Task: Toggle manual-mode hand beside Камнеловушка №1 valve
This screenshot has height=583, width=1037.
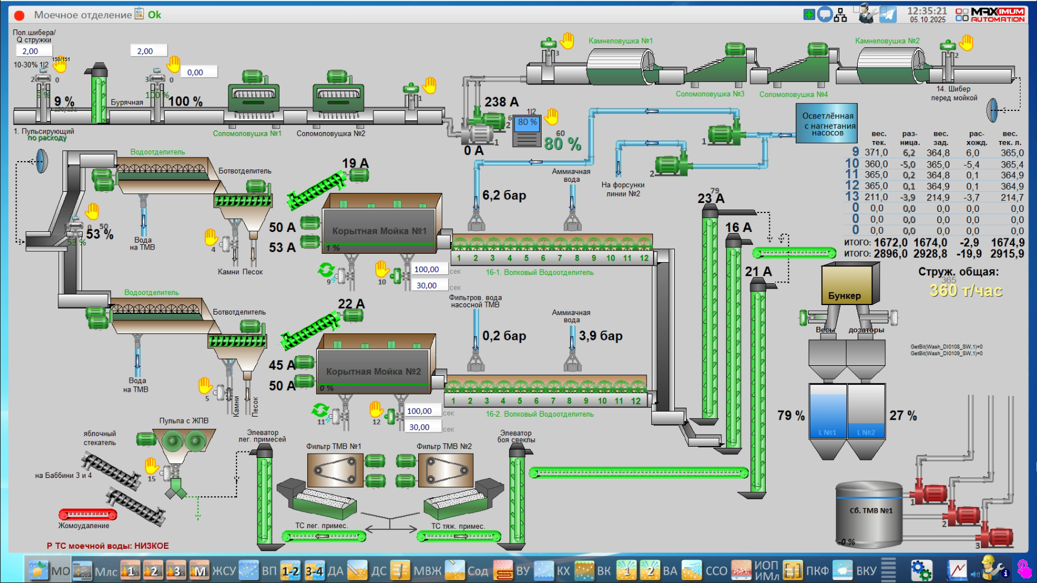Action: pos(567,41)
